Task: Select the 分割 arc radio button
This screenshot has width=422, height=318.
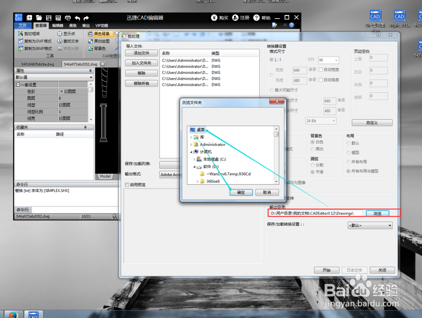Action: coord(312,165)
